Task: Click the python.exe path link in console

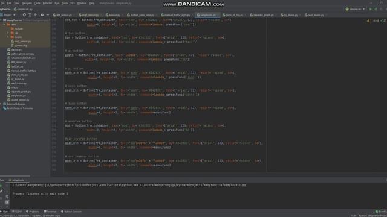Action: (x=76, y=185)
